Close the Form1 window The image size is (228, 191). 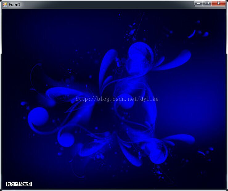218,3
